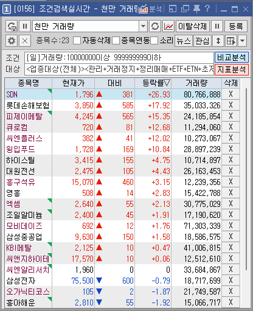
Task: Sort by 현재가 column header
Action: pos(74,83)
